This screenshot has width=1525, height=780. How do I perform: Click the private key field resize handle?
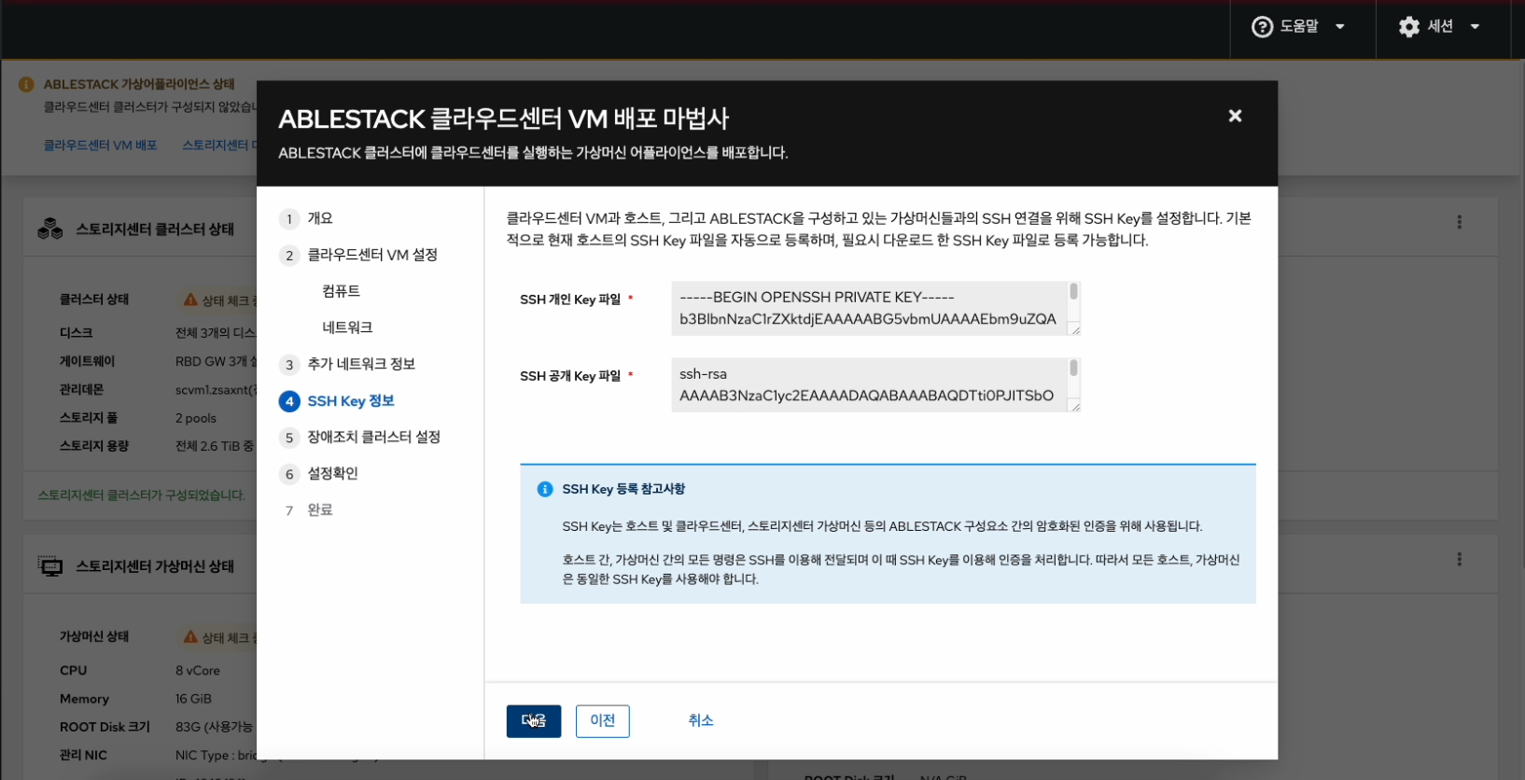point(1074,329)
